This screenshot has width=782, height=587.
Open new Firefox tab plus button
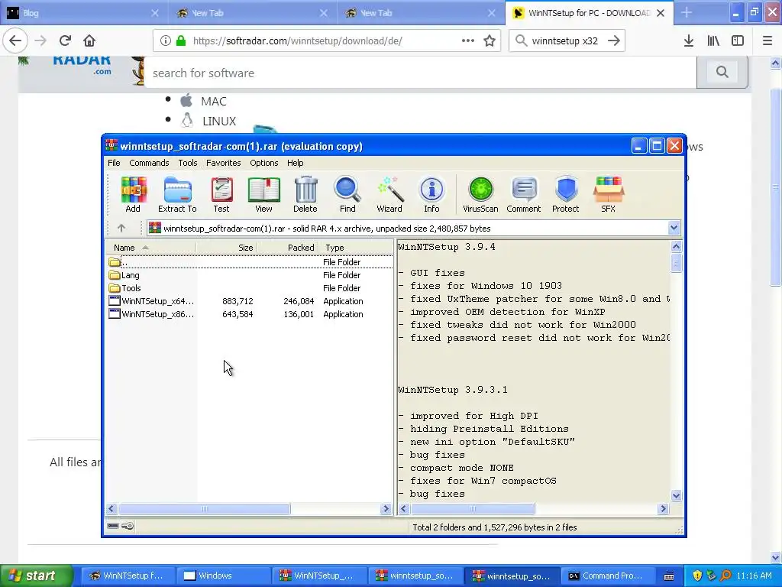coord(687,13)
